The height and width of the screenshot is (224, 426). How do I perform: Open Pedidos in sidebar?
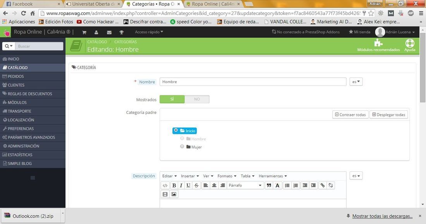tap(33, 76)
